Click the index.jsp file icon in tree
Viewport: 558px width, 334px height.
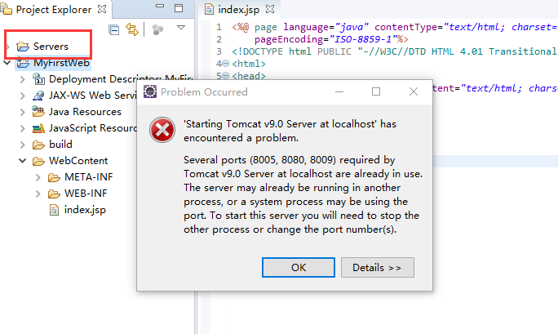click(x=54, y=210)
